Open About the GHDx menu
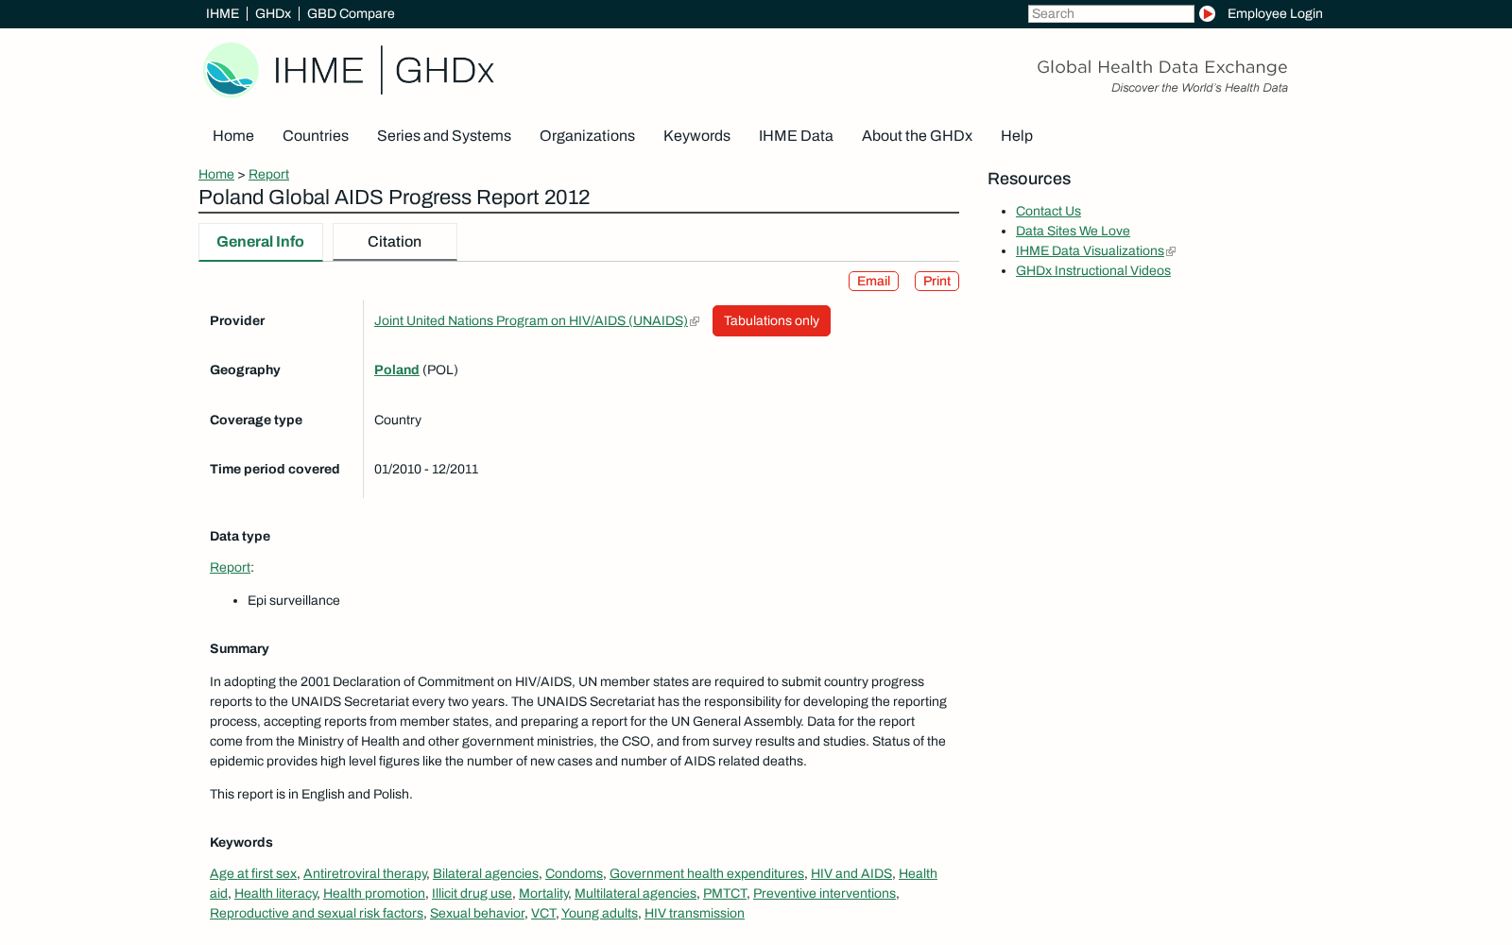The width and height of the screenshot is (1512, 945). point(917,136)
